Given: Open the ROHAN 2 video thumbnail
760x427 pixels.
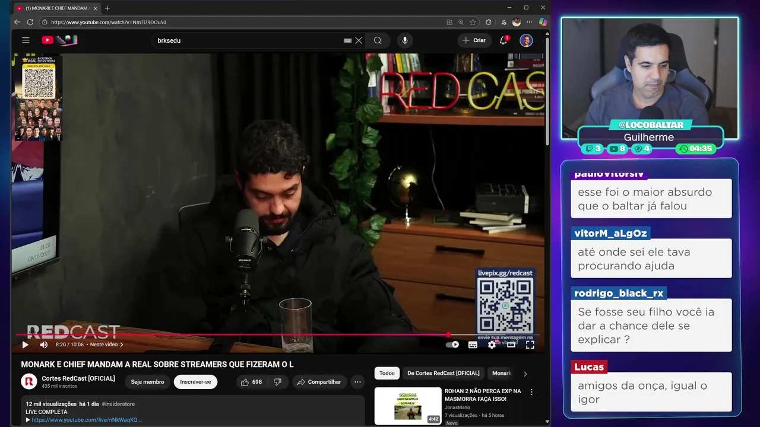Looking at the screenshot, I should click(408, 406).
